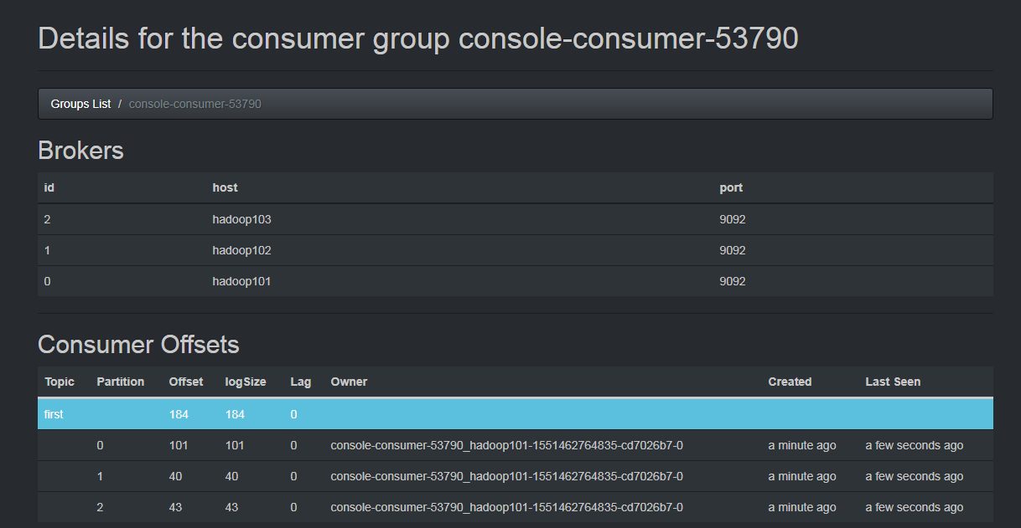The height and width of the screenshot is (528, 1021).
Task: Select the host column header
Action: [x=225, y=187]
